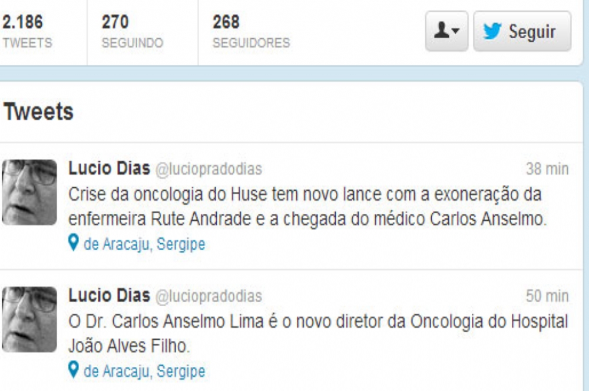Click the location pin icon on first tweet
Screen dimensions: 589x391
(74, 243)
